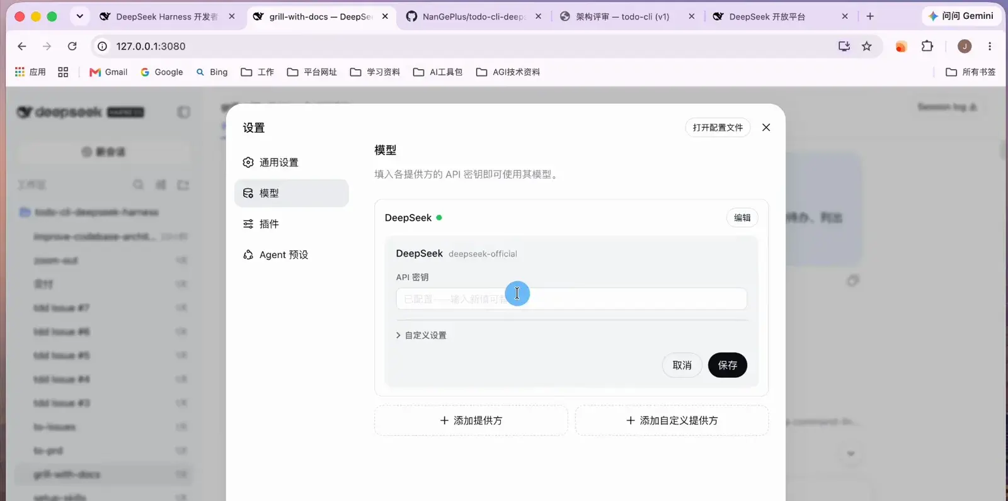1008x501 pixels.
Task: Click the orange extension icon in toolbar
Action: [x=901, y=46]
